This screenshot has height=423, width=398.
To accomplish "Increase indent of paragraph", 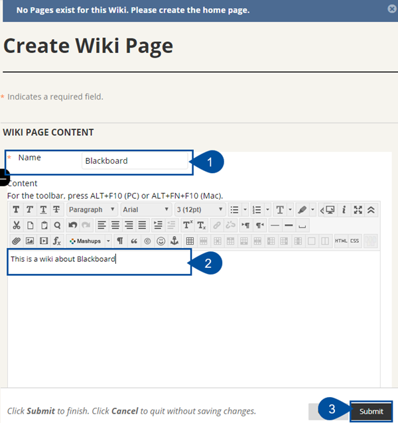I will pyautogui.click(x=158, y=225).
